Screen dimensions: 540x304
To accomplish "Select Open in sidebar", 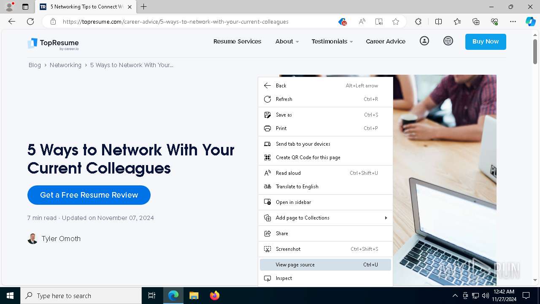I will click(x=325, y=202).
